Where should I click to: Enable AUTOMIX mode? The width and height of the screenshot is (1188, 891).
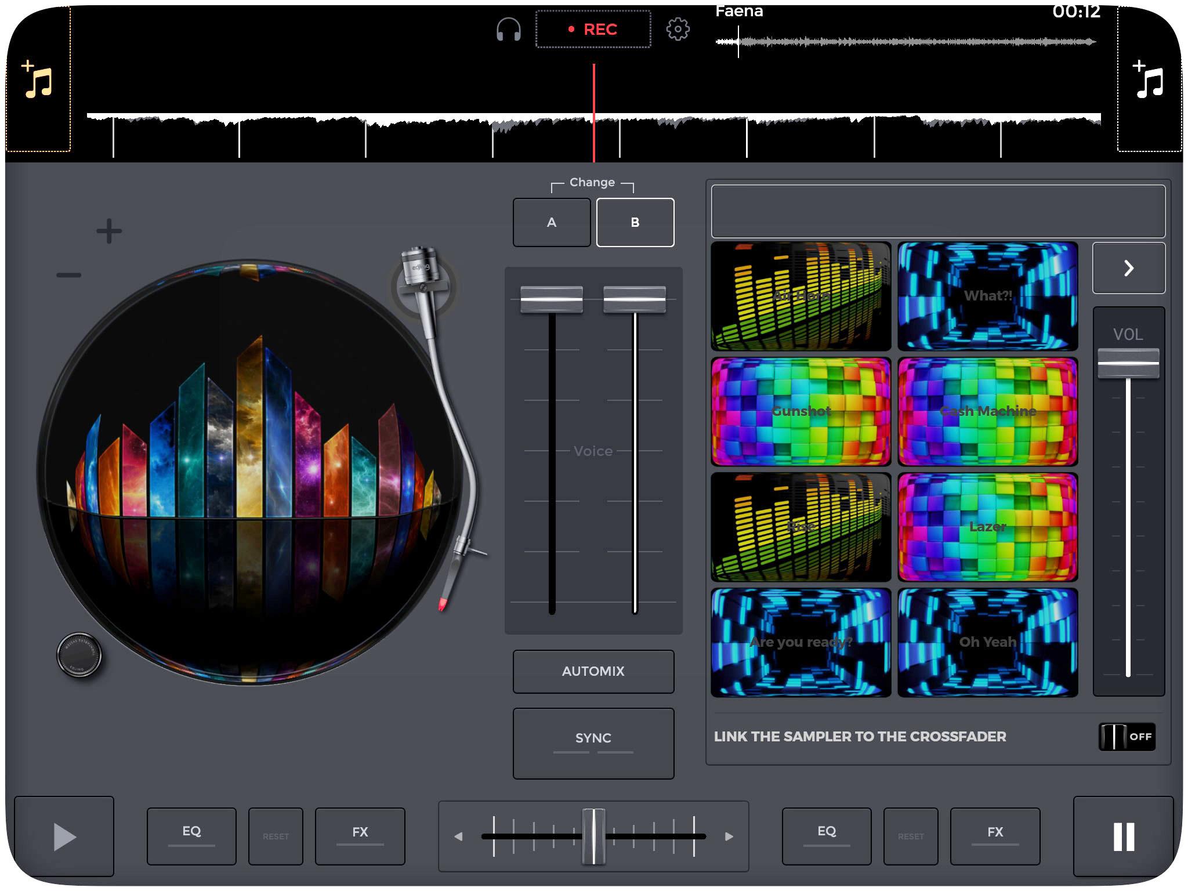click(593, 671)
